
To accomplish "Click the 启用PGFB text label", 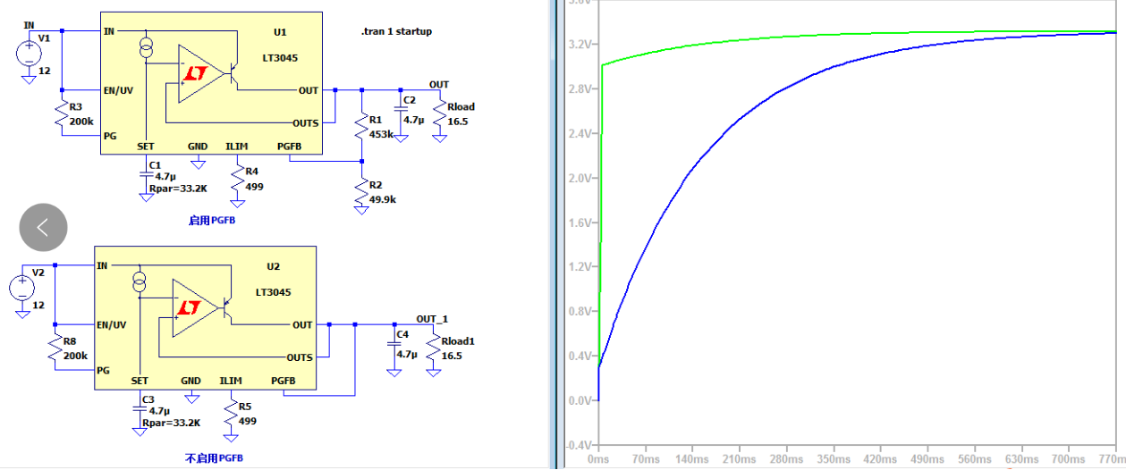I will (x=213, y=221).
